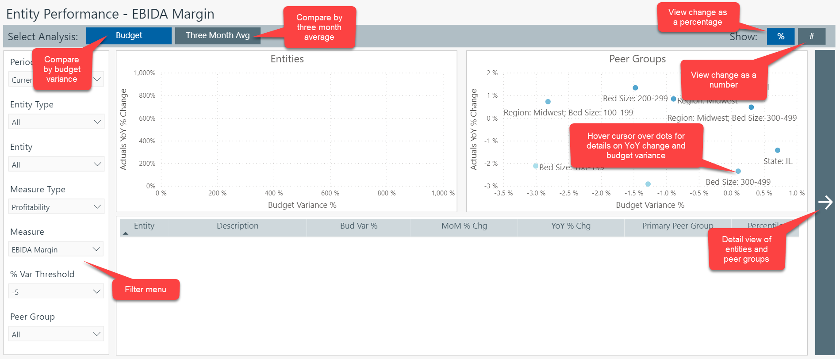
Task: Sort table by Bud Var % column
Action: point(358,226)
